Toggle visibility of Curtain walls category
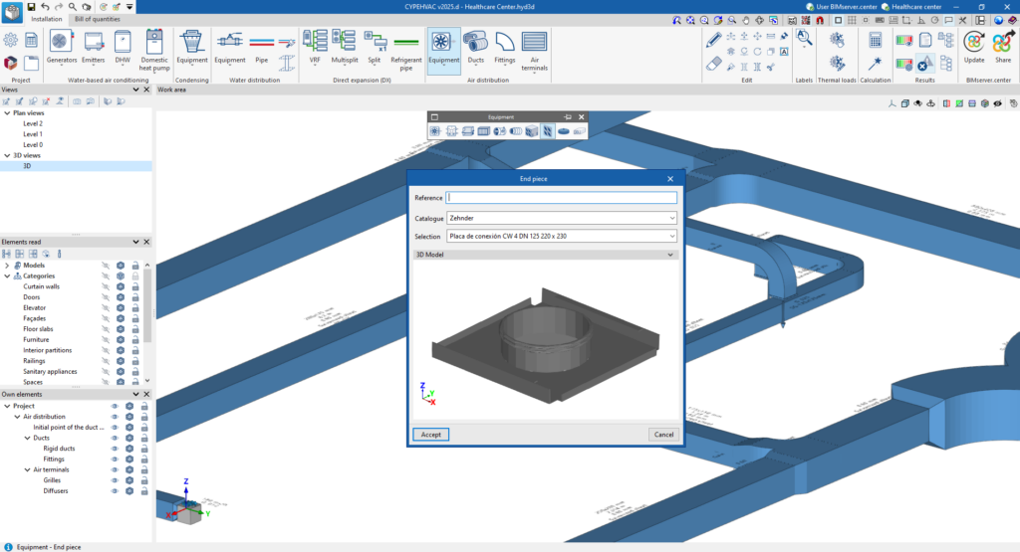 click(x=106, y=286)
